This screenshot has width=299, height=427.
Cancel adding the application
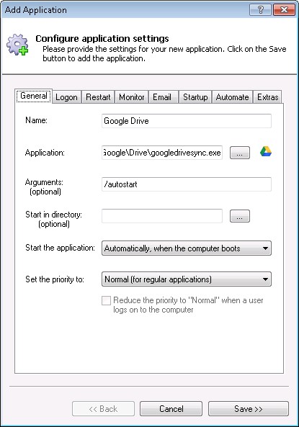click(171, 409)
